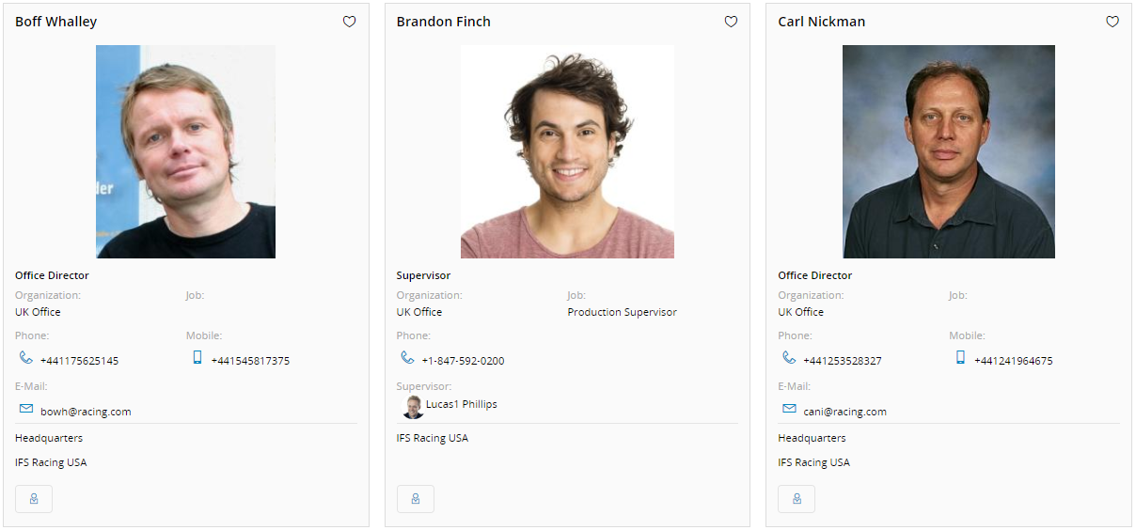The height and width of the screenshot is (530, 1136).
Task: Click Carl Nickman's phone icon
Action: [789, 358]
